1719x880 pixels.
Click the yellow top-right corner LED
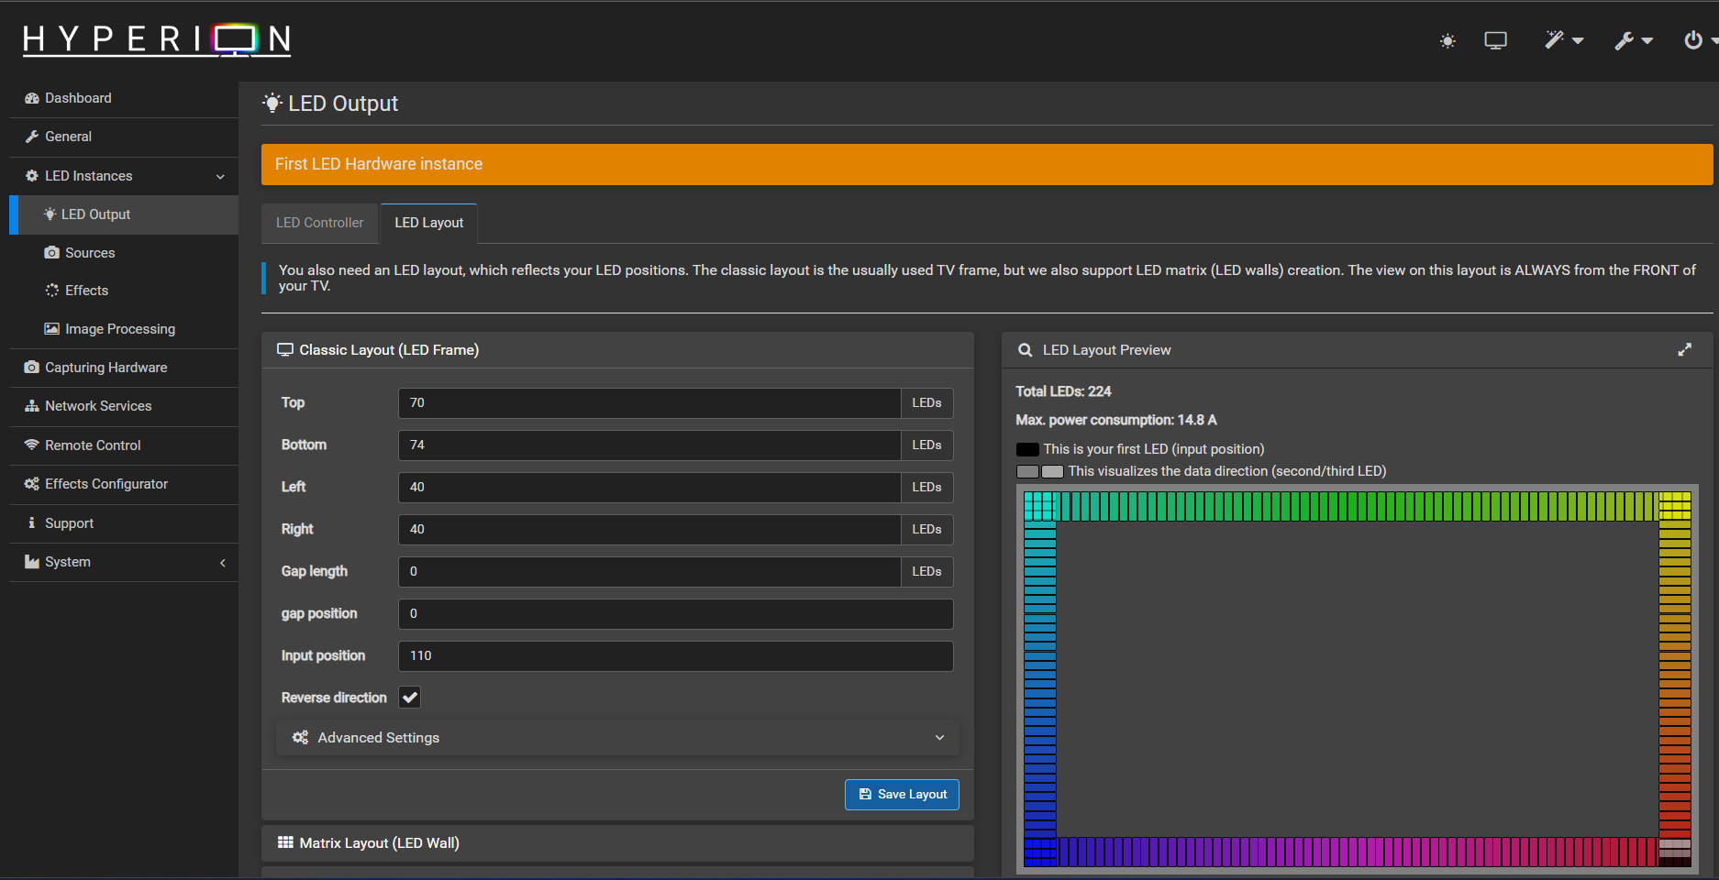click(1675, 506)
